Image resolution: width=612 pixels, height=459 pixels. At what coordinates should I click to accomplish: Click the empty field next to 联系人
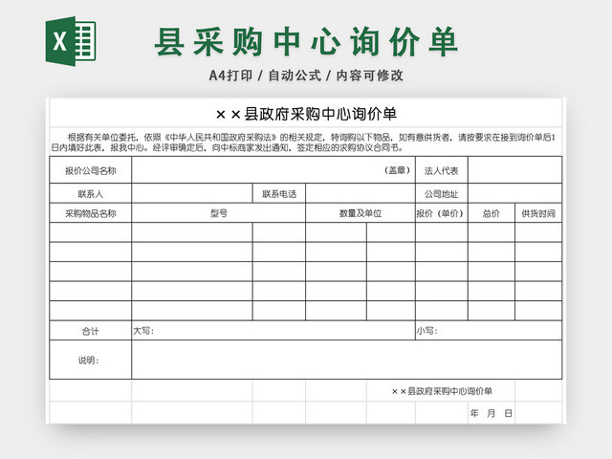click(x=192, y=193)
